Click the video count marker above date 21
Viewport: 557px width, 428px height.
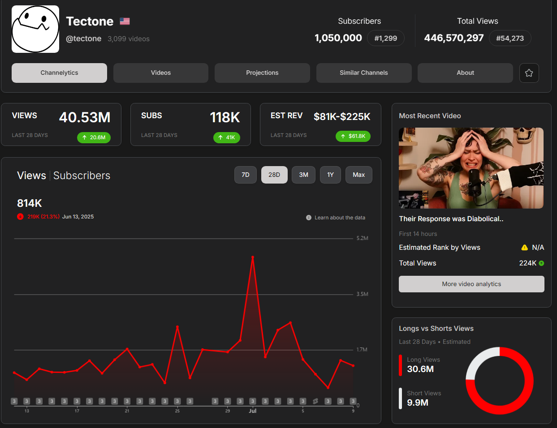(127, 401)
